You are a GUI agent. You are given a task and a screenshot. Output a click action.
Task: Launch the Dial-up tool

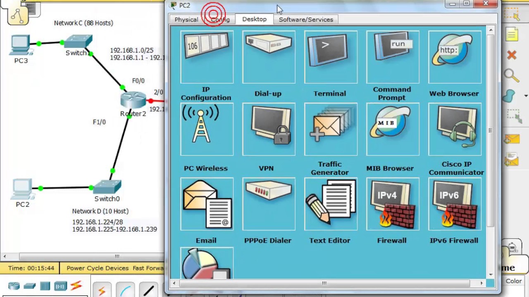pyautogui.click(x=269, y=57)
